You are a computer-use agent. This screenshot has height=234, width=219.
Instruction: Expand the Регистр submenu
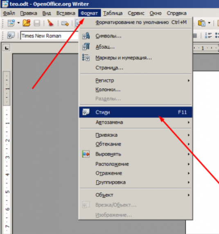coord(135,80)
